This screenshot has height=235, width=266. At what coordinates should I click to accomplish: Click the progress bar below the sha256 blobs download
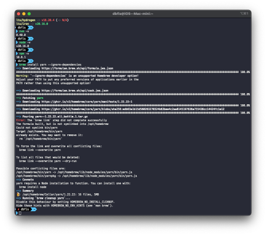coord(127,113)
